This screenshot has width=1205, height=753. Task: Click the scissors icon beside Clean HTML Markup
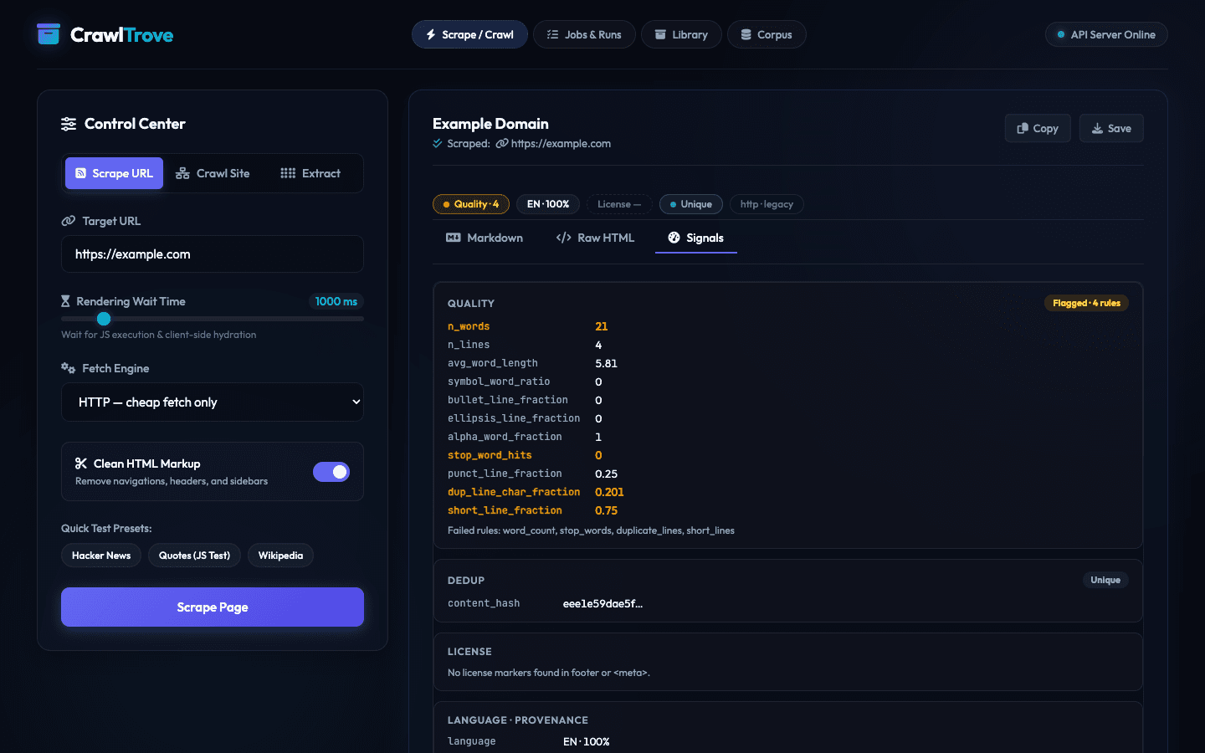pyautogui.click(x=81, y=464)
